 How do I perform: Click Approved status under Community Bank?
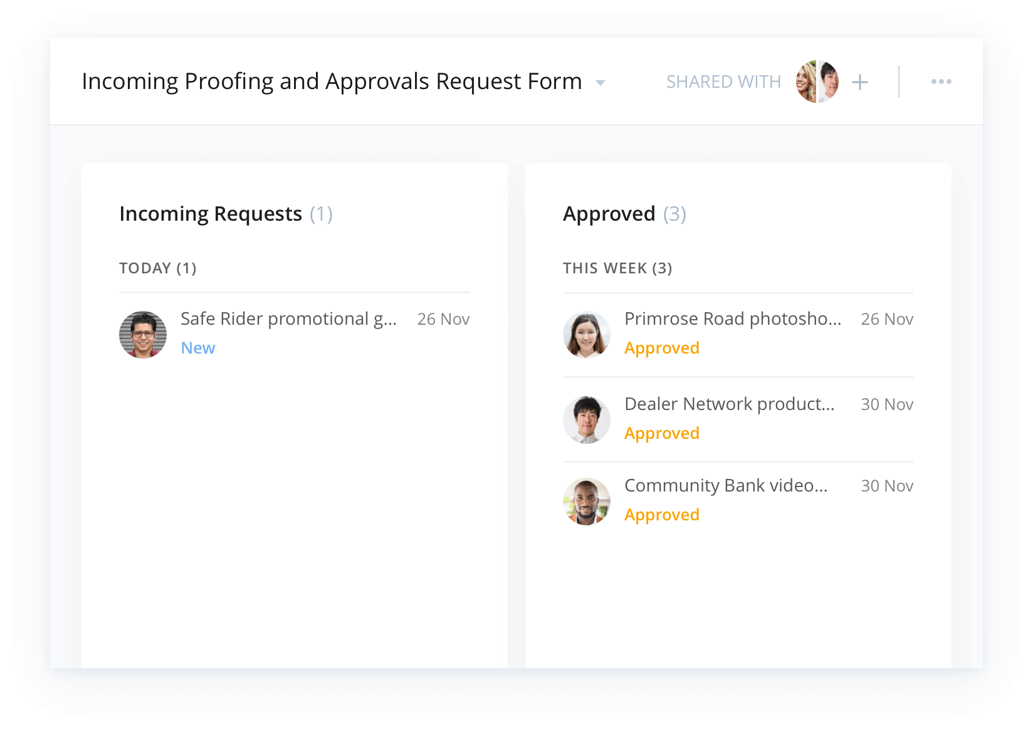point(662,515)
